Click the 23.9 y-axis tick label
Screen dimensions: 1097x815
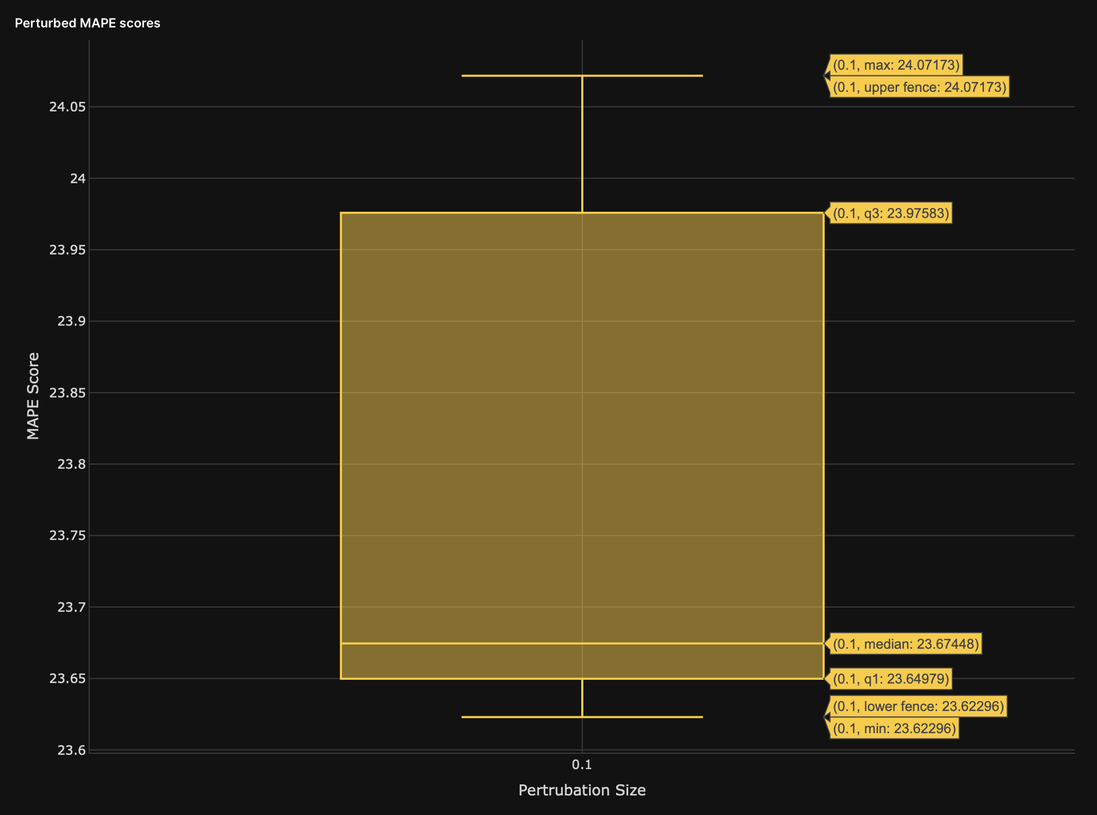pyautogui.click(x=71, y=321)
